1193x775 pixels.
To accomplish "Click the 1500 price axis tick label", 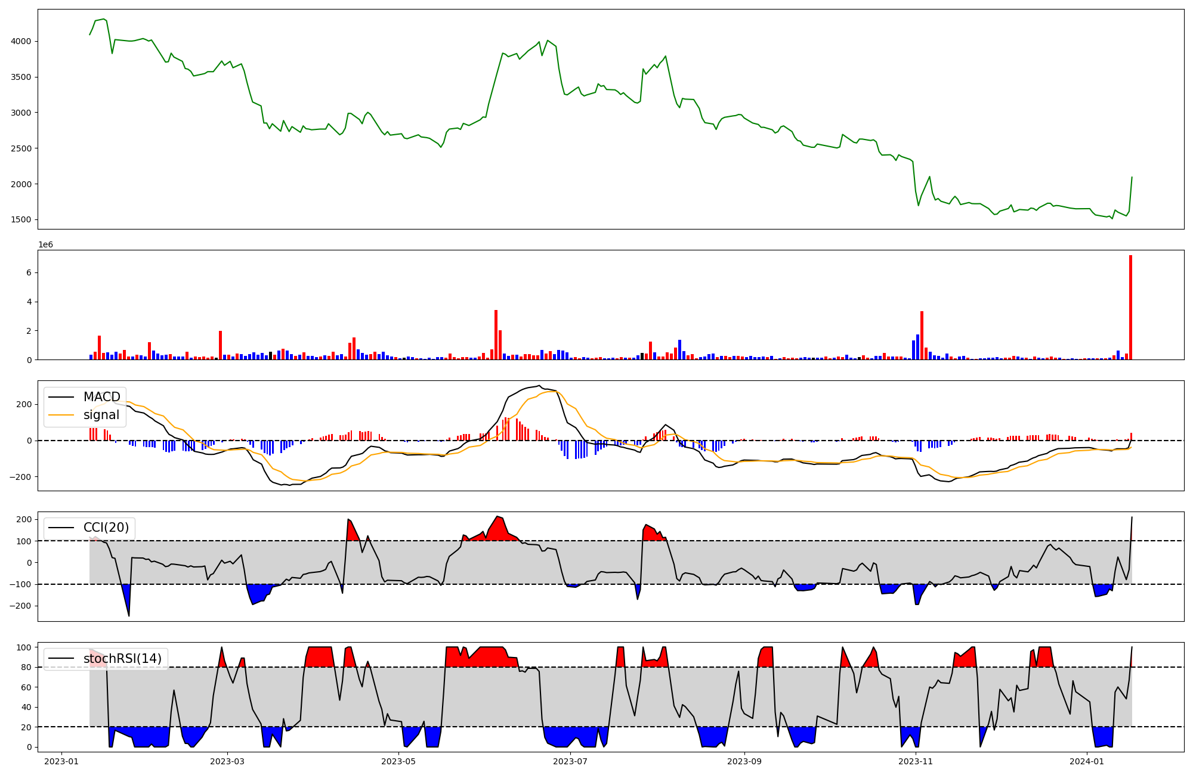I will 21,219.
